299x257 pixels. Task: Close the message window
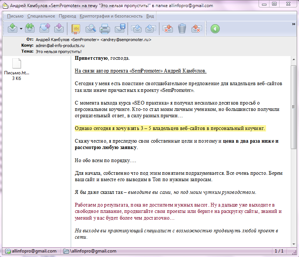point(288,4)
